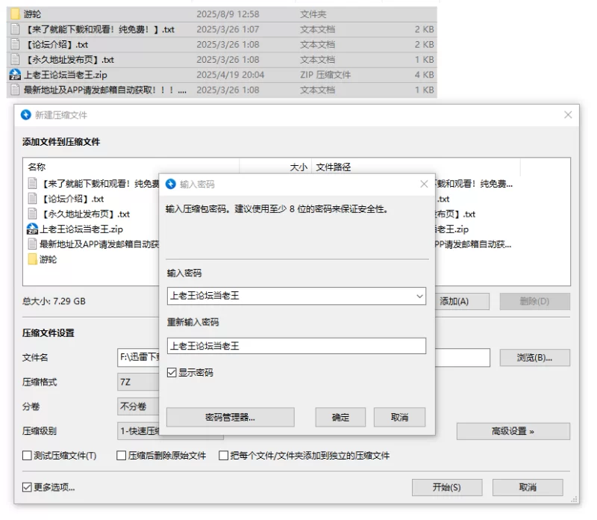Click 取消 at bottom of 新建压缩文件 window
The height and width of the screenshot is (520, 597).
528,487
